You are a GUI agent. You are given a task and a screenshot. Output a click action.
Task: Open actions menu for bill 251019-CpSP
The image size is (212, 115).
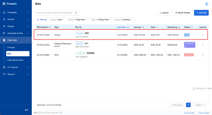[x=203, y=35]
